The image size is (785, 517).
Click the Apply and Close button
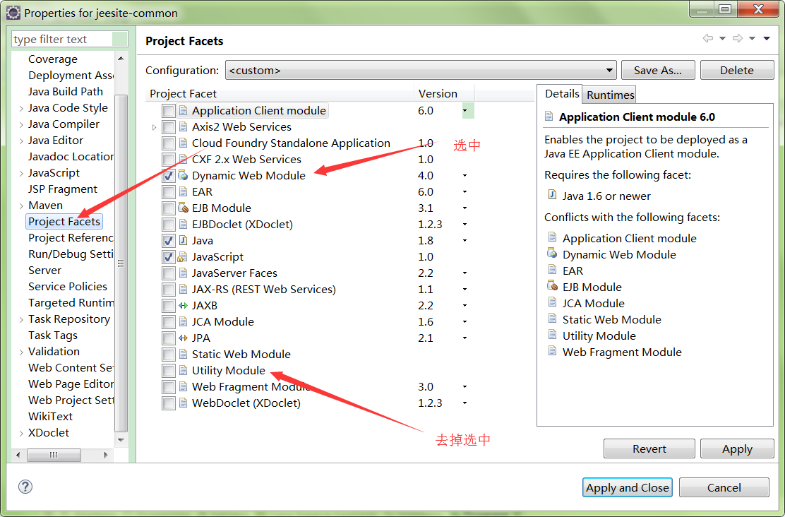click(x=627, y=487)
